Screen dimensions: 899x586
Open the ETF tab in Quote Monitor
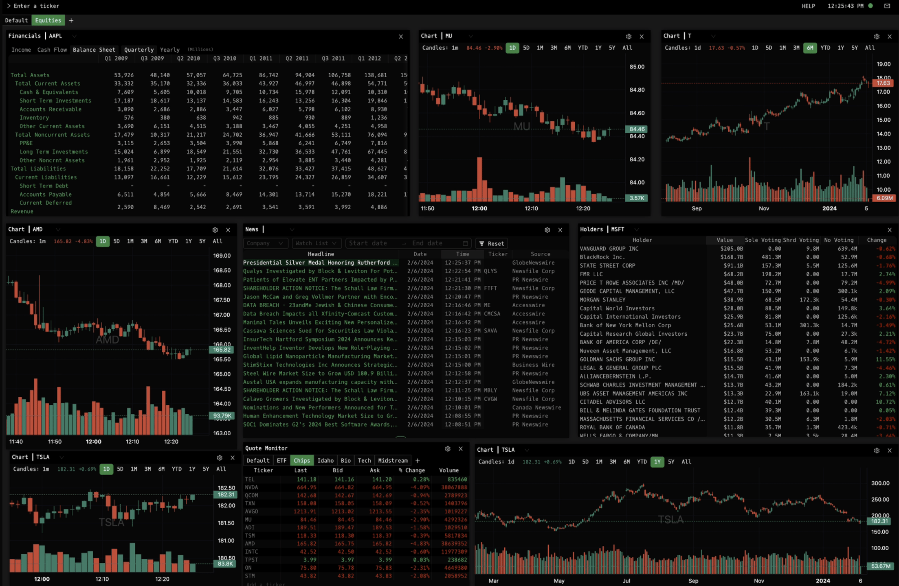281,461
